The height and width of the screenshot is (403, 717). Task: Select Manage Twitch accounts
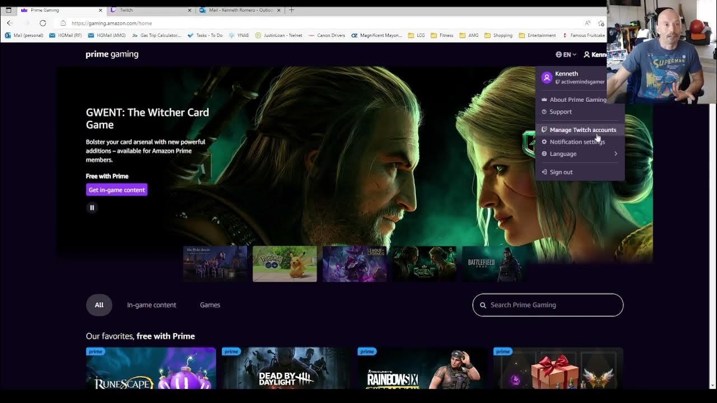(x=580, y=130)
